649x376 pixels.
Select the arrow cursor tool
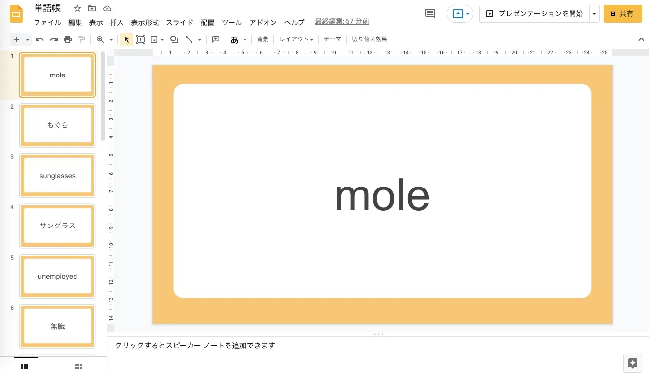[x=127, y=39]
